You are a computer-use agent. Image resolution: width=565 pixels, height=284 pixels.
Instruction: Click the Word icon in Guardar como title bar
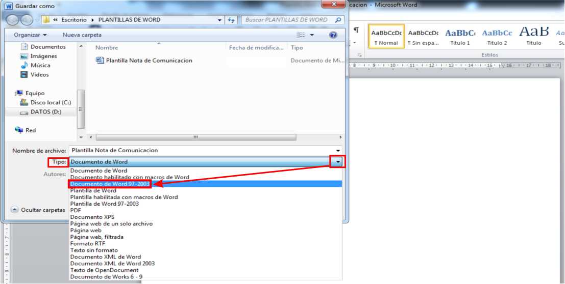[9, 6]
